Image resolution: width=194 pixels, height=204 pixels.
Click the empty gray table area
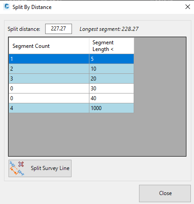(97, 134)
